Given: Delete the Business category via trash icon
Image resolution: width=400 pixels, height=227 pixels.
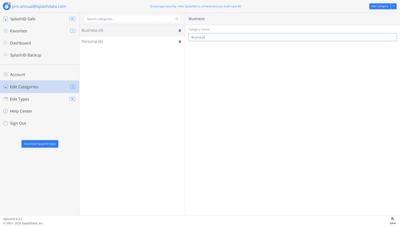Looking at the screenshot, I should coord(180,30).
